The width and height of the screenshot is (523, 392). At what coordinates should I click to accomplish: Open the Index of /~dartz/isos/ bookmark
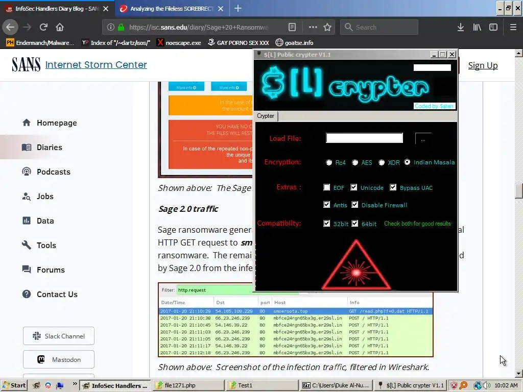[116, 43]
